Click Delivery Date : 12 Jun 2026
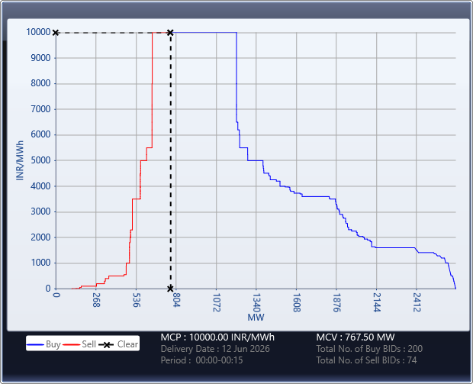Viewport: 473px width, 384px height. [x=215, y=349]
